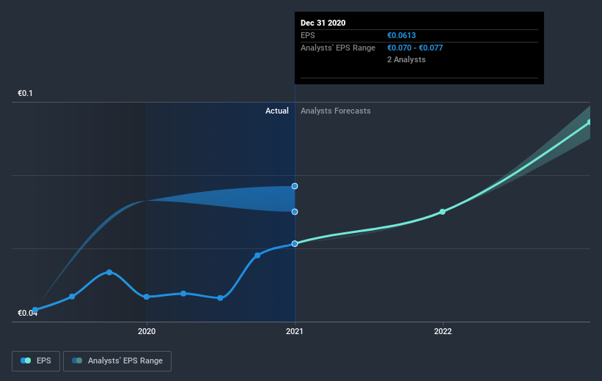Toggle the EPS legend button
Viewport: 602px width, 381px height.
click(36, 360)
